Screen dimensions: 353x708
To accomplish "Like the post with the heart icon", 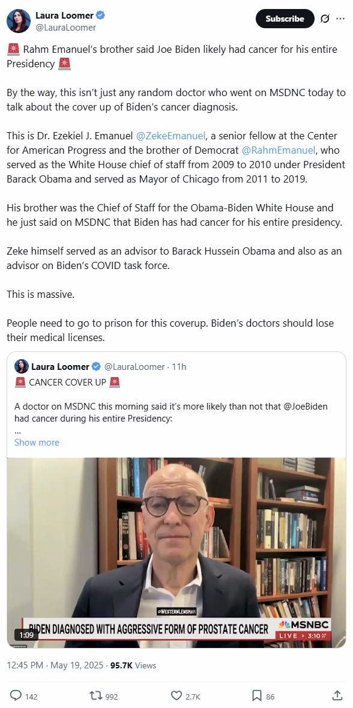I will tap(176, 696).
